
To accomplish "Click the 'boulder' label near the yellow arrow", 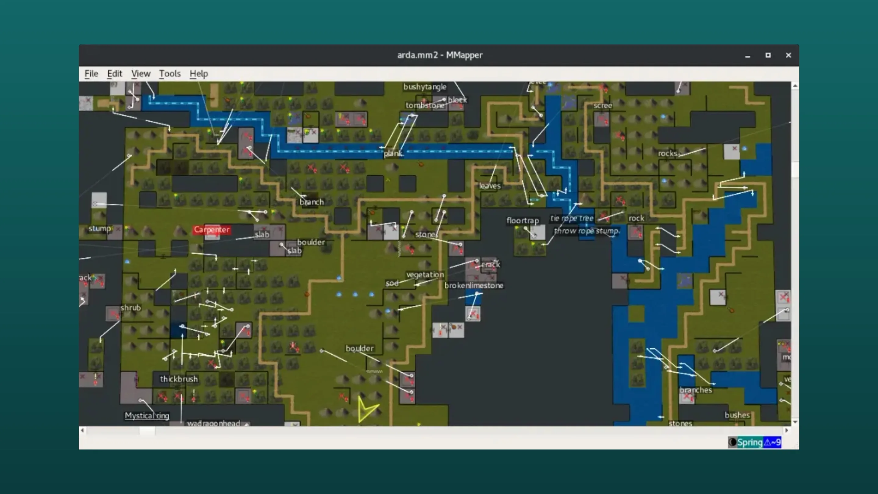I will 360,349.
